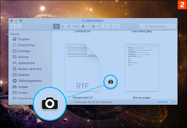Switch to icon view in toolbar
187x128 pixels.
(x=56, y=26)
